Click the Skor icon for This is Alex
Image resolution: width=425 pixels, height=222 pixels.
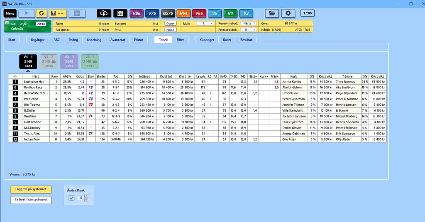(91, 134)
